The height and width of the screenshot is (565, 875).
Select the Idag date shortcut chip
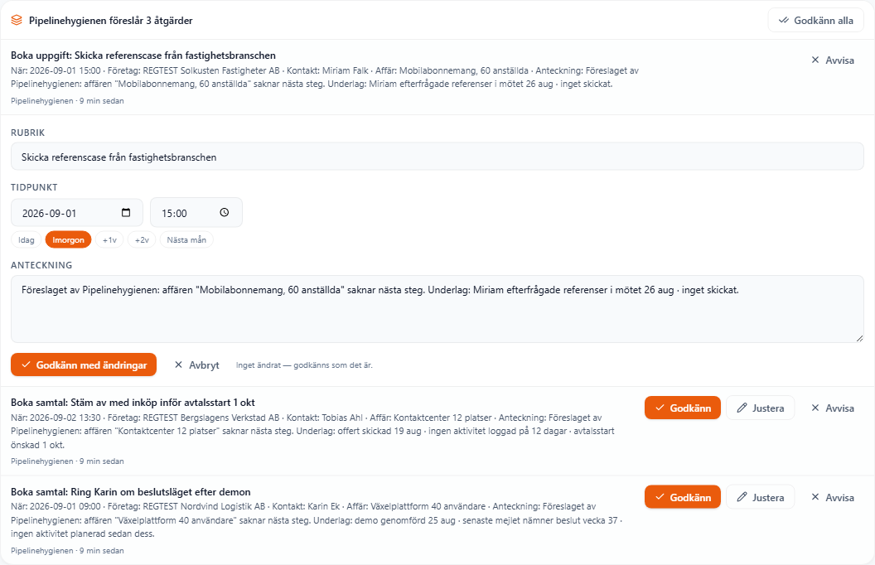click(x=27, y=239)
